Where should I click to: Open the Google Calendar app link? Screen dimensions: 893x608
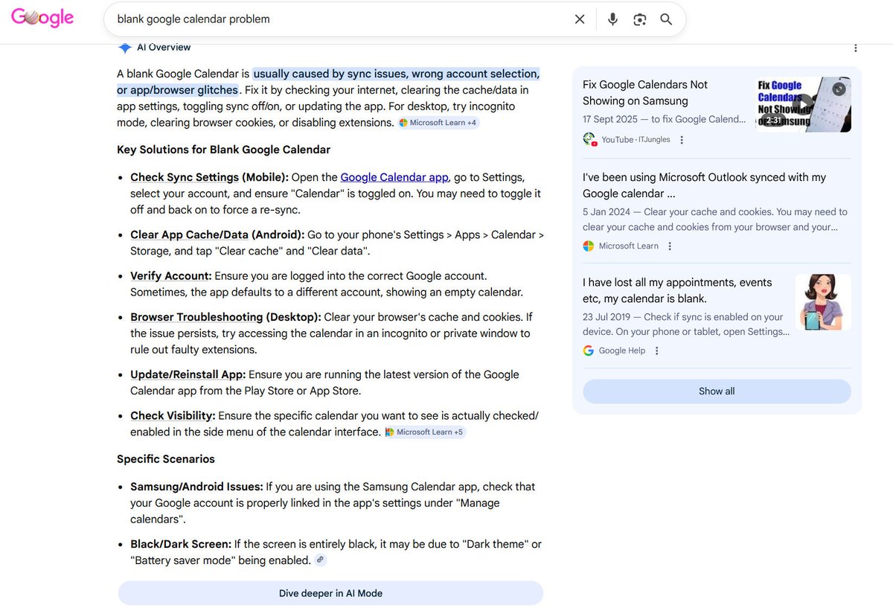point(394,177)
